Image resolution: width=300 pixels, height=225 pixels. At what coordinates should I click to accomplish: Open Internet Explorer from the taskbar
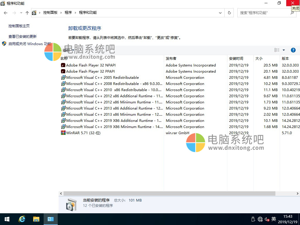point(22,219)
